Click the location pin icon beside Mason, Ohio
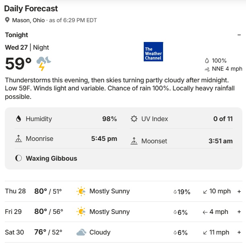This screenshot has width=246, height=243. pyautogui.click(x=7, y=20)
